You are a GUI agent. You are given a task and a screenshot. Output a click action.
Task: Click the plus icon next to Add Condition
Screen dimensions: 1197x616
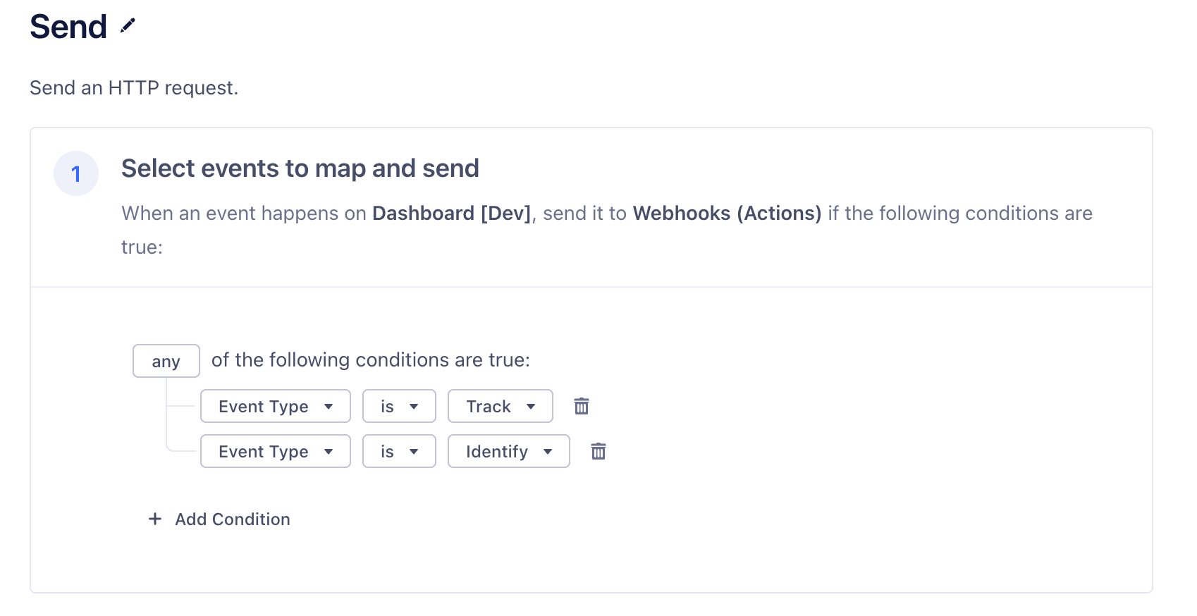pos(154,519)
